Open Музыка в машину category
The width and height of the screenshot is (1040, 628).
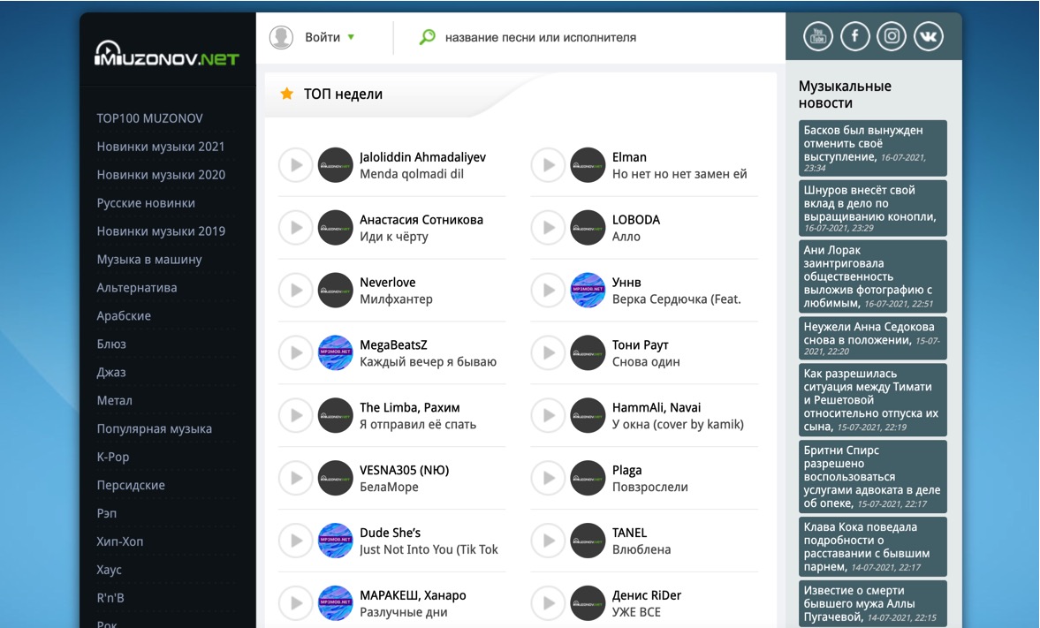coord(149,260)
